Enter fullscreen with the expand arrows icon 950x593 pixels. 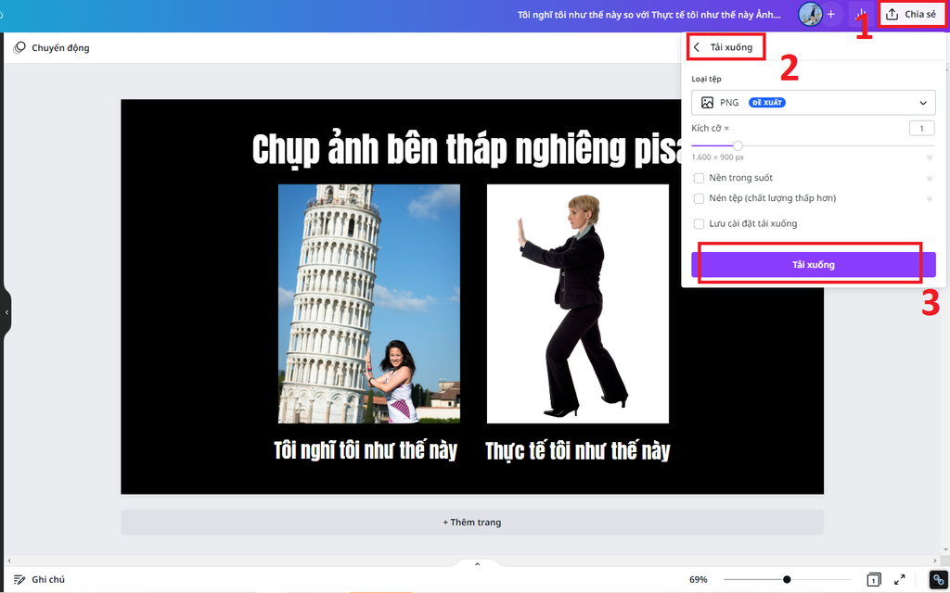click(897, 578)
